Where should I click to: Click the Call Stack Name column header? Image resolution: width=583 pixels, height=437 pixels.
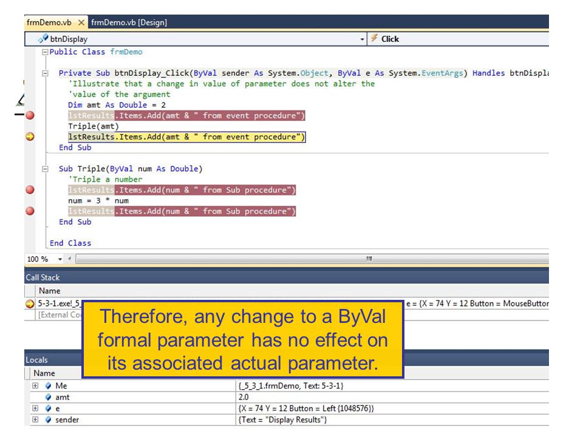(50, 291)
